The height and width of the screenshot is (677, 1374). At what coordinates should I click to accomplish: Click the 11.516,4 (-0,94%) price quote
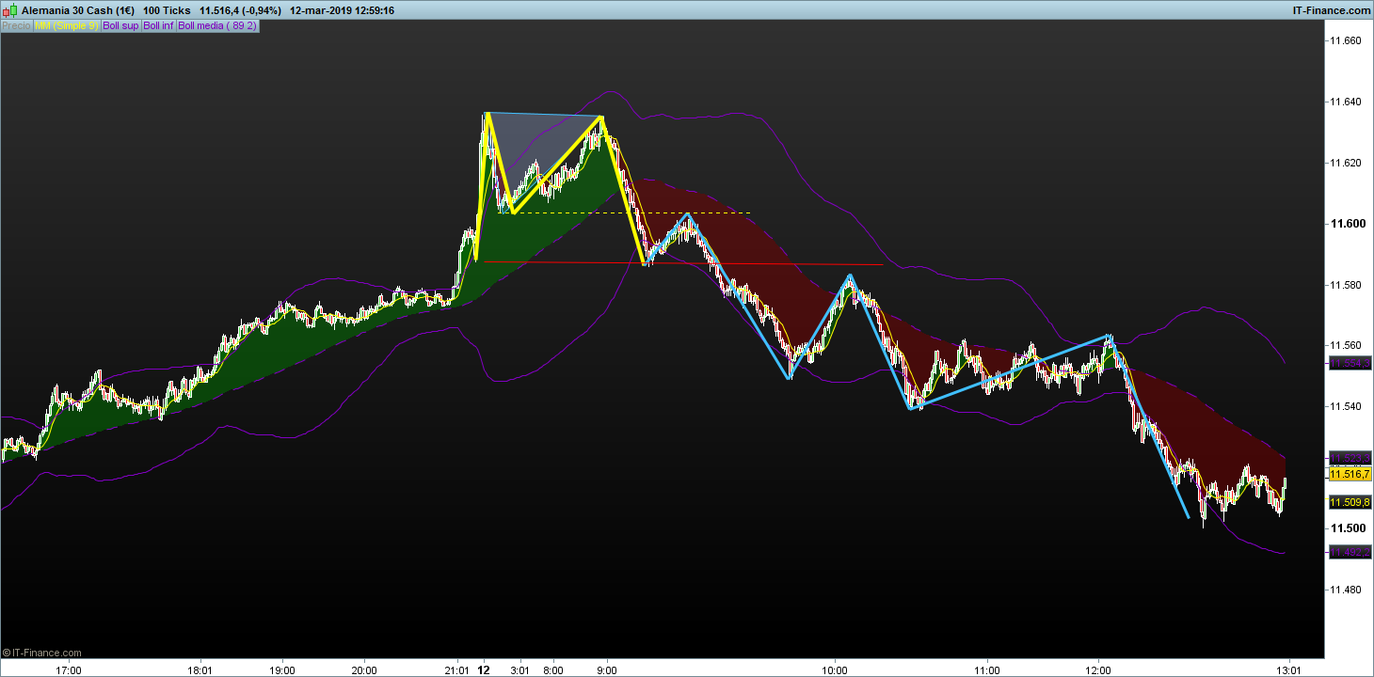point(238,10)
